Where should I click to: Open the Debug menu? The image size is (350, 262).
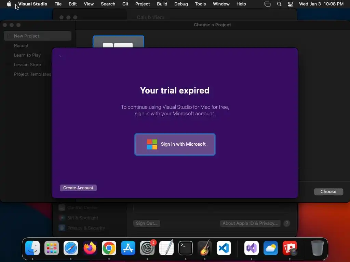(x=181, y=4)
